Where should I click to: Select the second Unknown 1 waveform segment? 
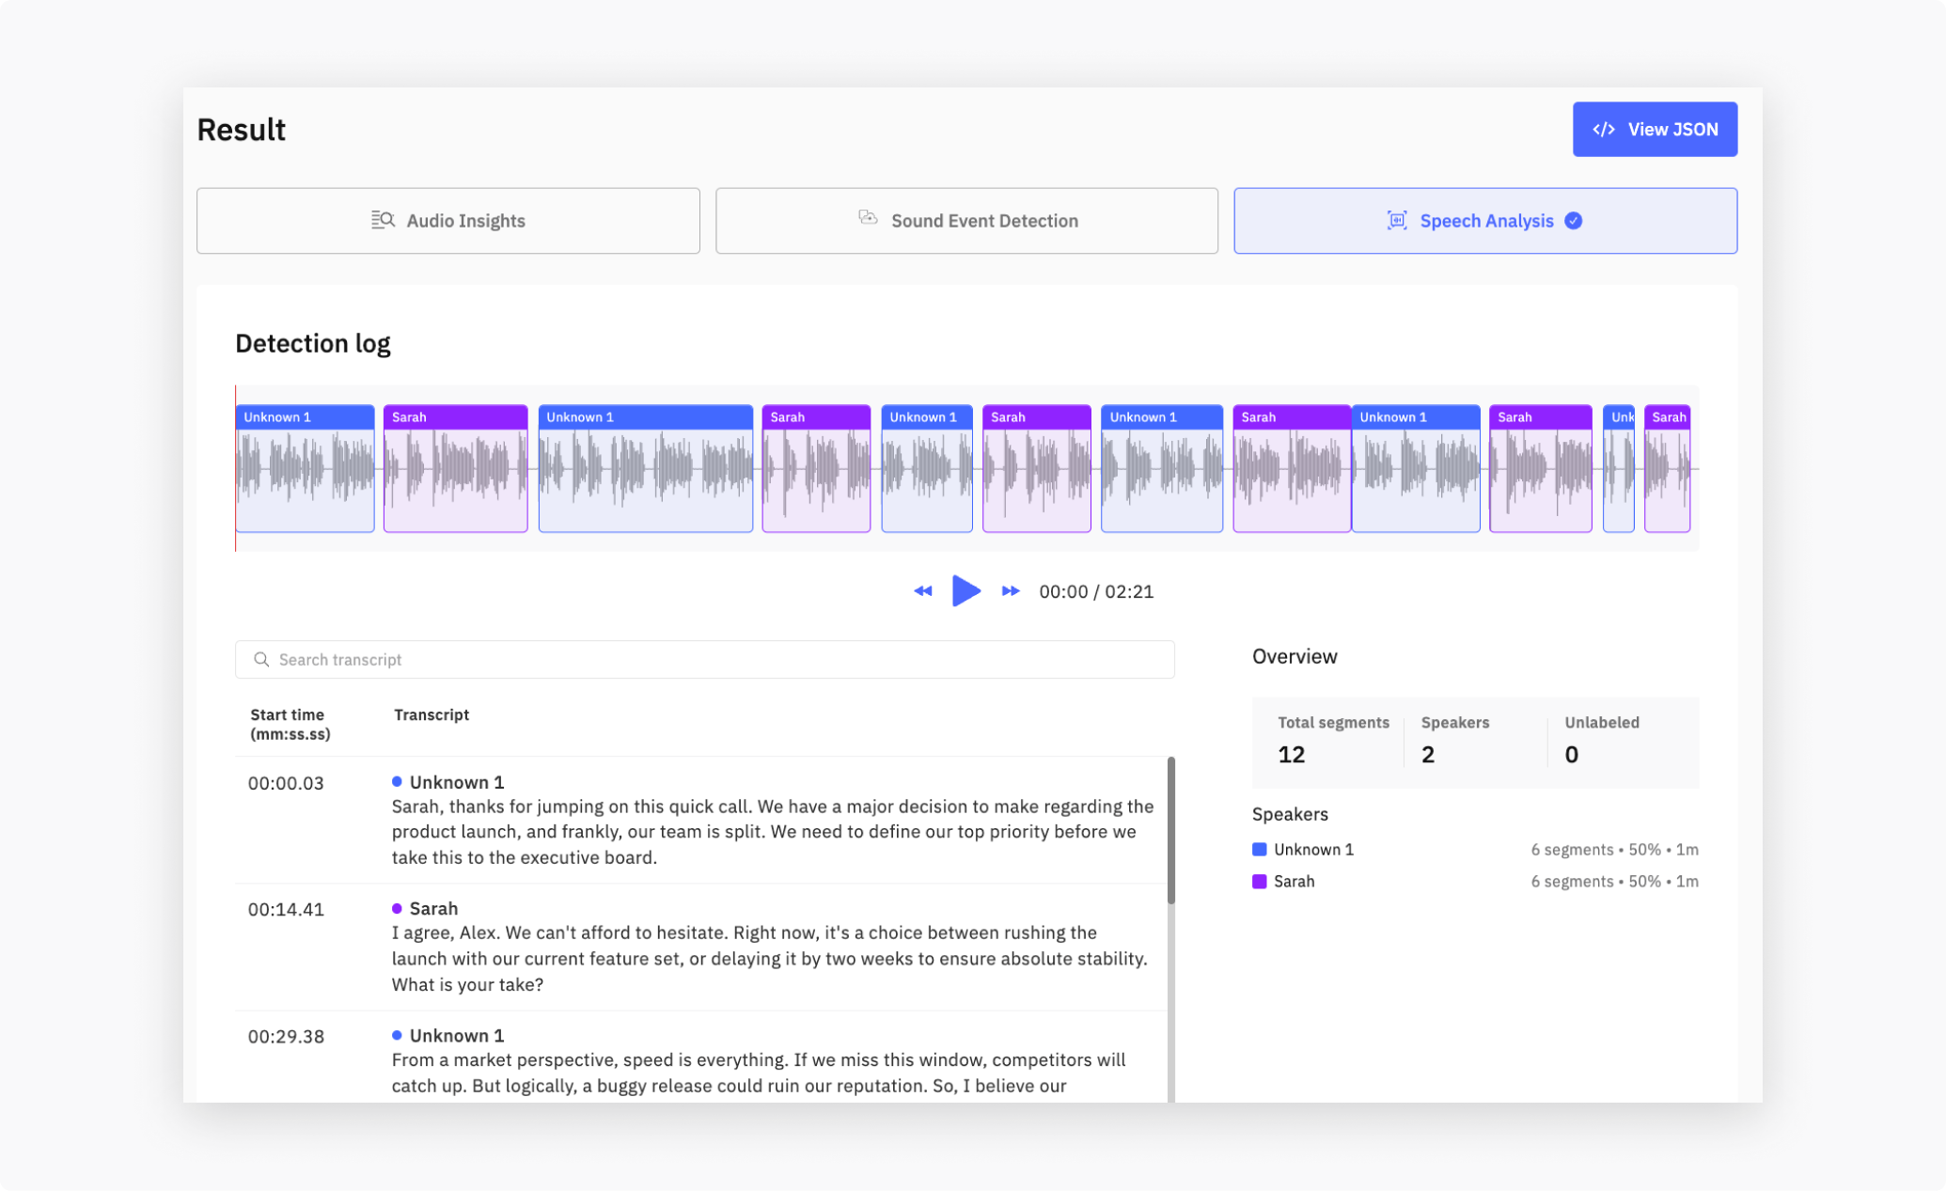point(645,468)
